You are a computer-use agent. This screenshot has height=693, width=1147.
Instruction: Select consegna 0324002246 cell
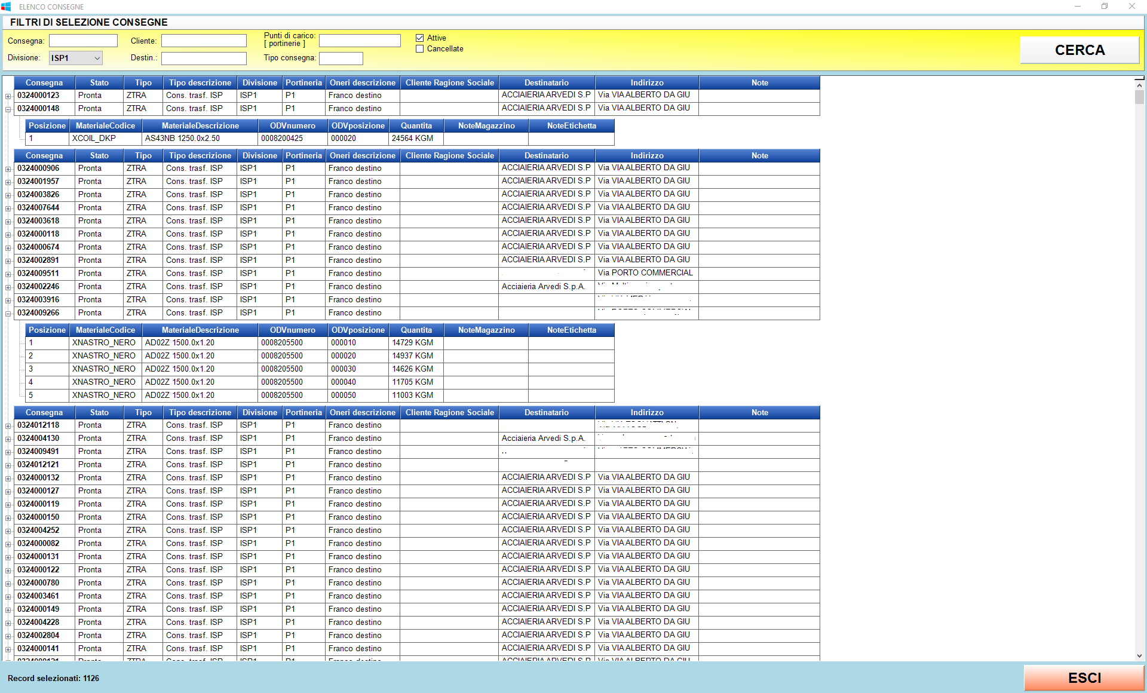tap(44, 287)
